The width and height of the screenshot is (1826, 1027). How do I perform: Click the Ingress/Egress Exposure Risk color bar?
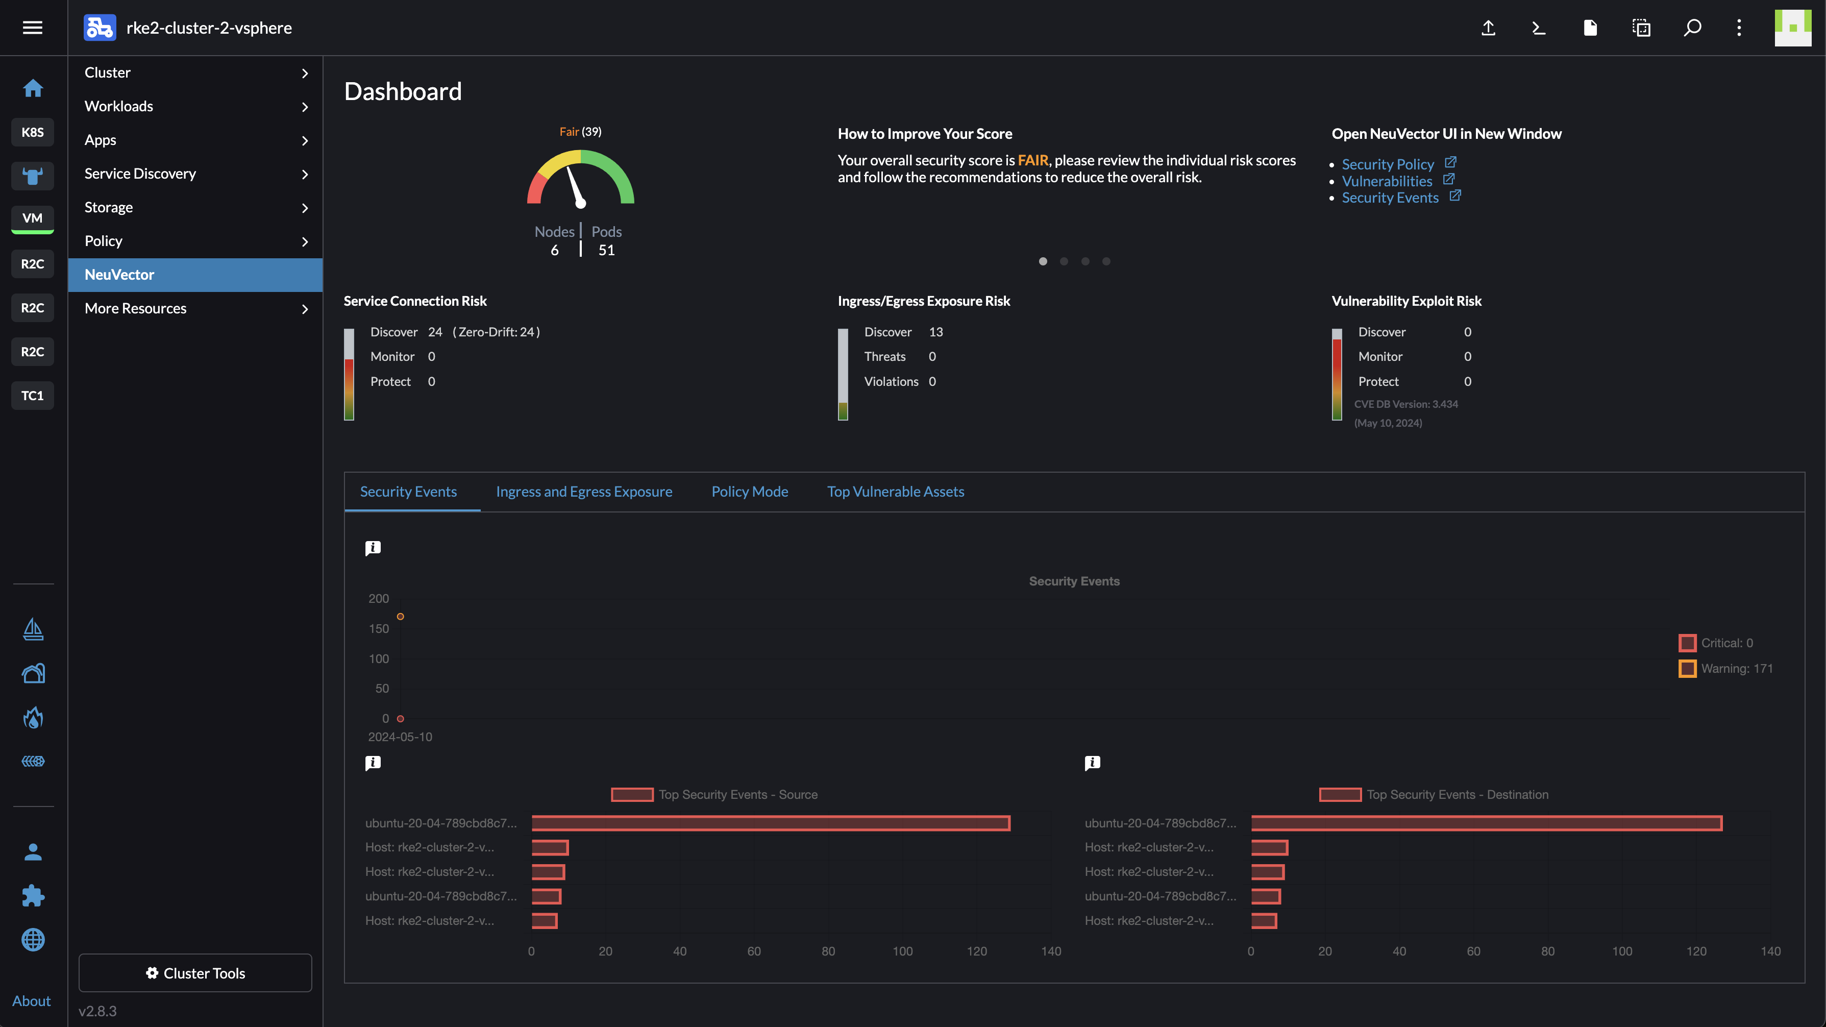843,374
